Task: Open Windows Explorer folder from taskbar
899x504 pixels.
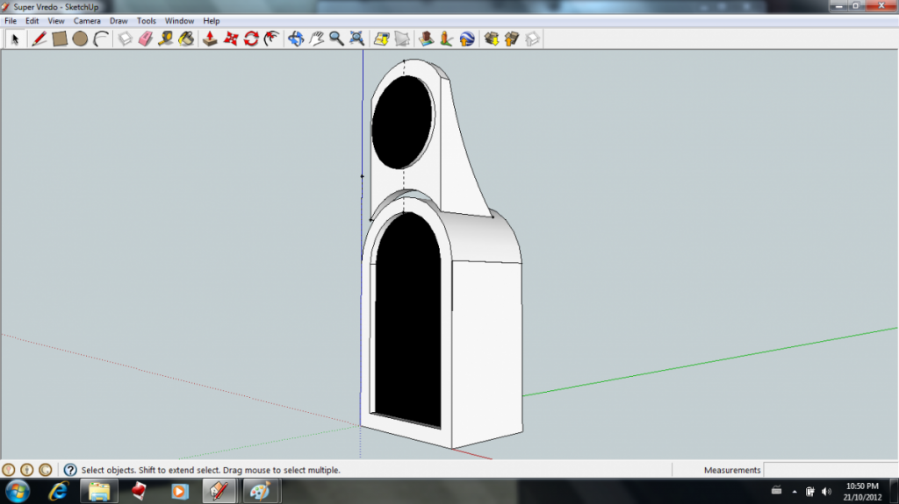Action: [99, 492]
